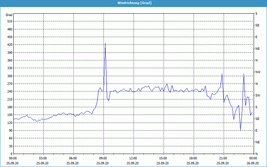
Task: Click the 270 degree label on the left axis
Action: point(9,84)
